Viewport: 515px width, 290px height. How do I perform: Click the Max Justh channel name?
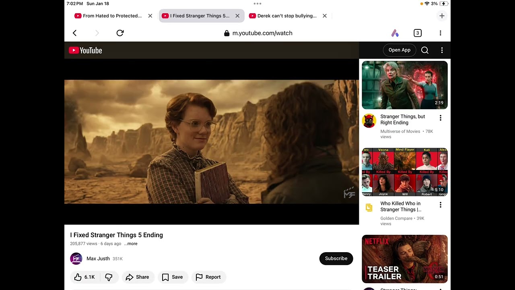tap(98, 259)
